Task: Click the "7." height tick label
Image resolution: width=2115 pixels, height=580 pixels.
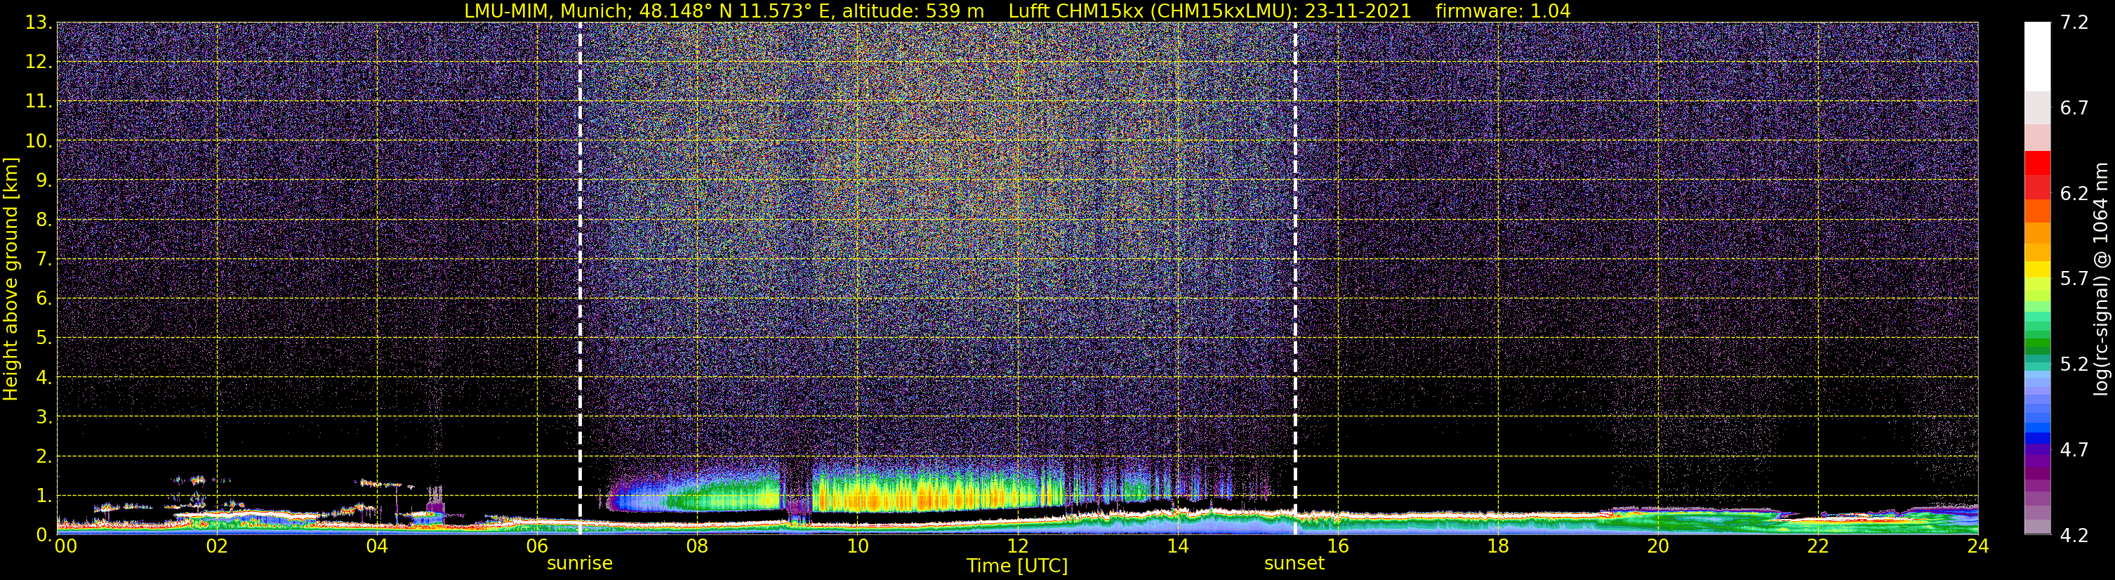Action: click(44, 260)
